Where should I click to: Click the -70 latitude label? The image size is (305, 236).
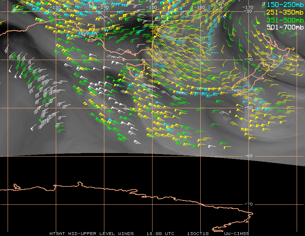pyautogui.click(x=249, y=204)
